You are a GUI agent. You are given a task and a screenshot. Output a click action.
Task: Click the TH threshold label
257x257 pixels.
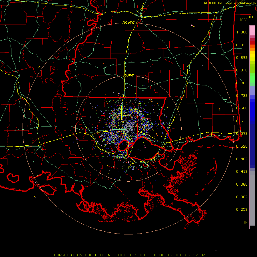245,222
